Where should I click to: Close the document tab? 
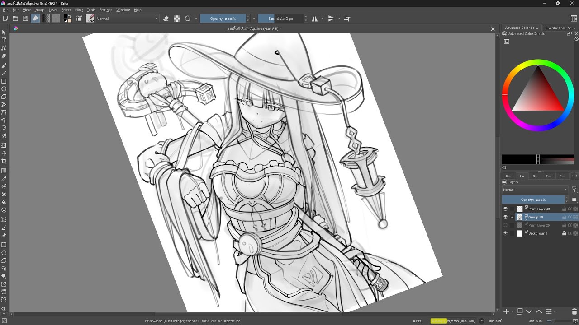tap(493, 29)
